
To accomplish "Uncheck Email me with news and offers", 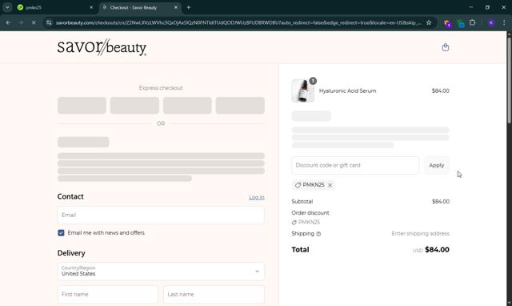I will 61,233.
